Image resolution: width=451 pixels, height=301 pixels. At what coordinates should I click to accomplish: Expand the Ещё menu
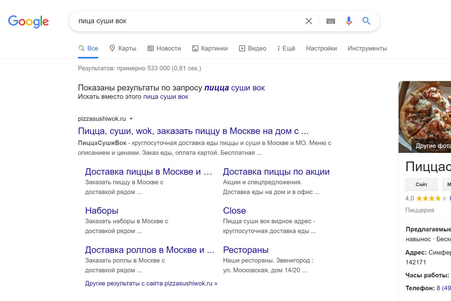tap(286, 48)
